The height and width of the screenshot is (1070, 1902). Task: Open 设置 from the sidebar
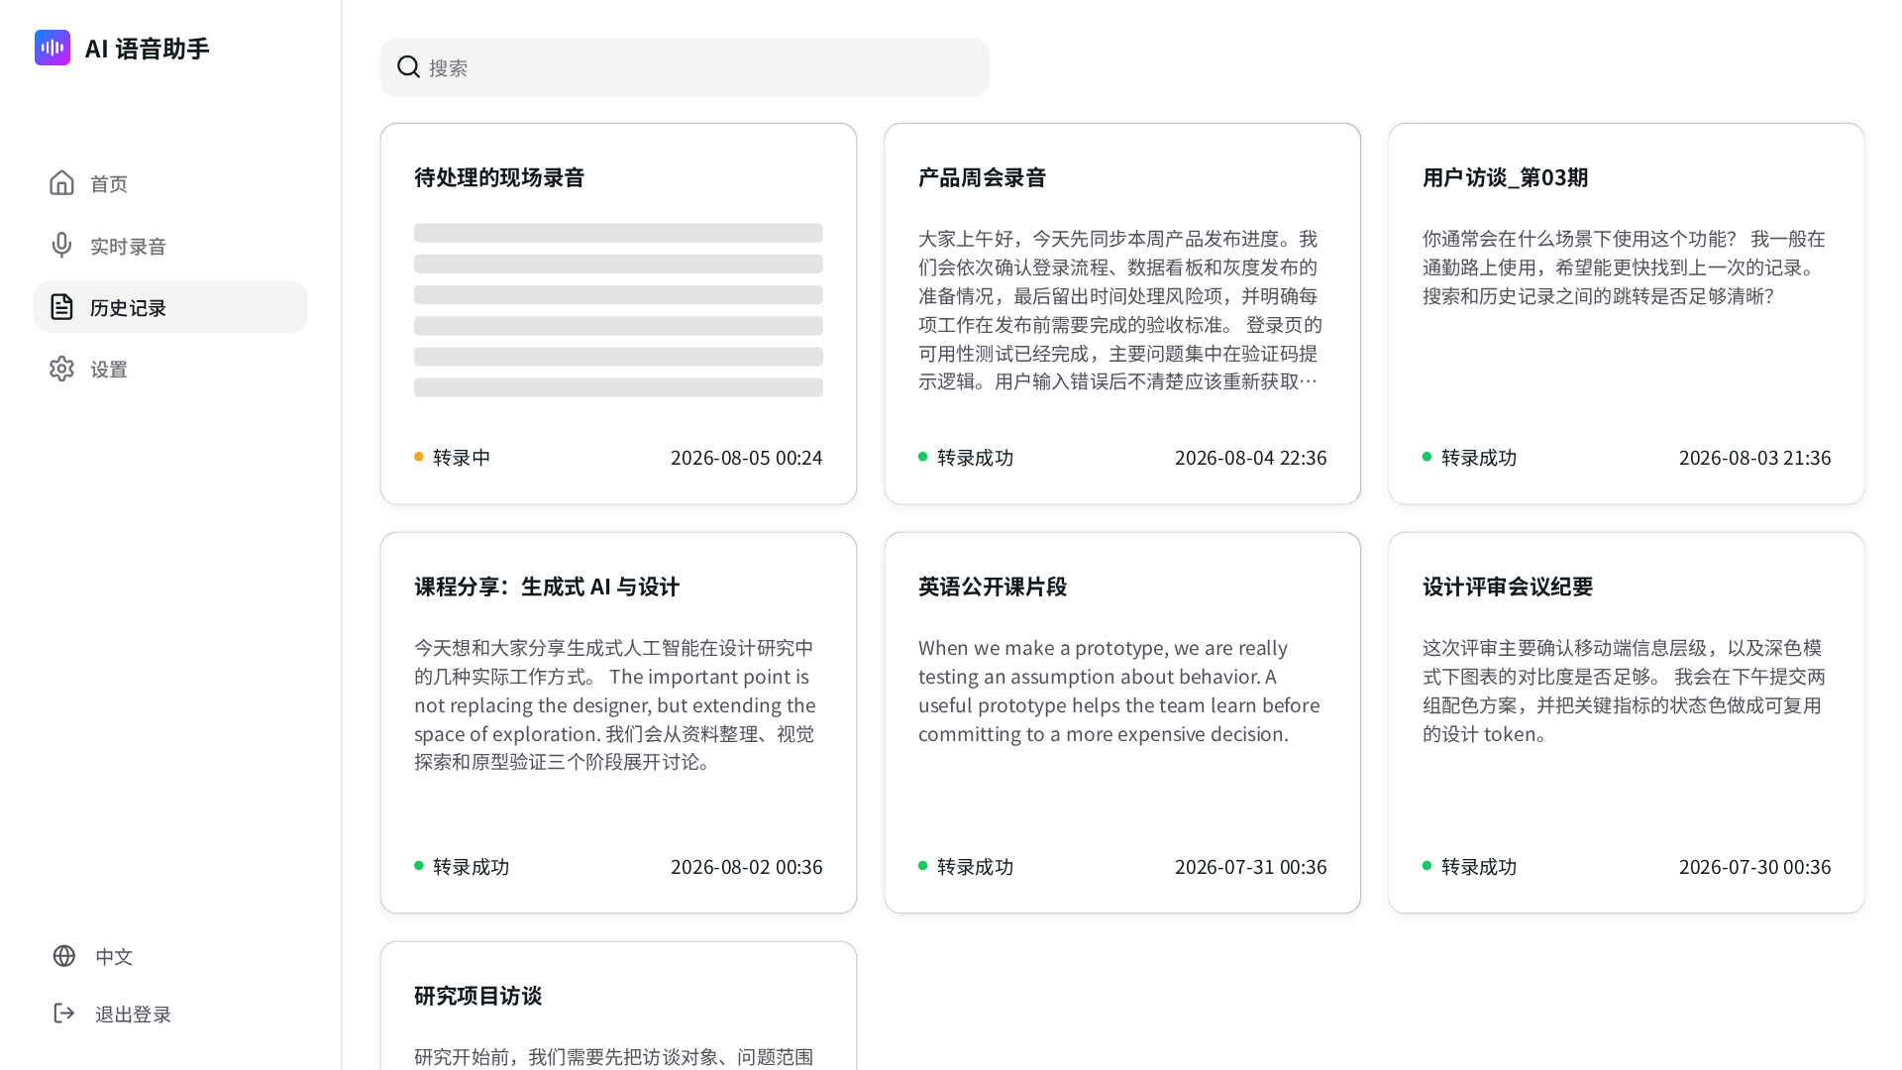tap(170, 369)
